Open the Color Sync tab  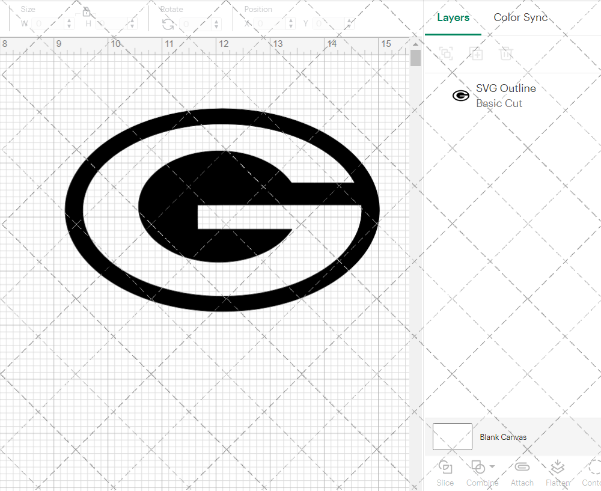click(x=520, y=17)
